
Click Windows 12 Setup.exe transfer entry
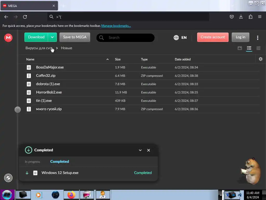(88, 173)
